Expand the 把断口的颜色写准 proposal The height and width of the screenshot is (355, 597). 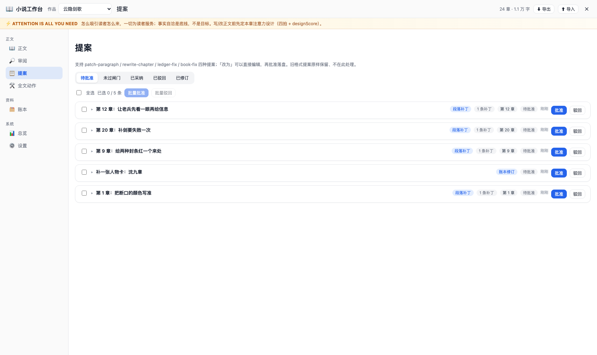coord(92,193)
